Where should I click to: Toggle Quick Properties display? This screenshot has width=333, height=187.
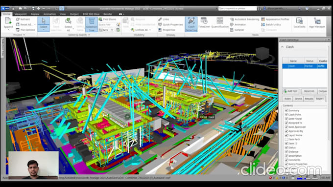170,24
